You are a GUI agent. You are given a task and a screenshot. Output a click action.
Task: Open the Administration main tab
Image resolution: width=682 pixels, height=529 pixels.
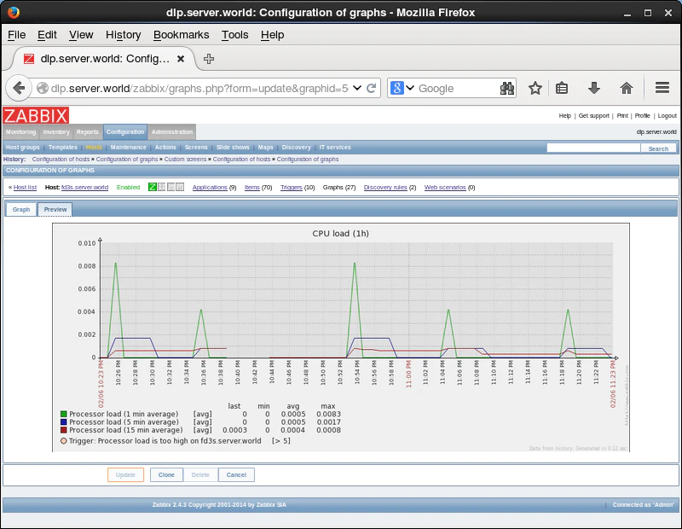click(x=172, y=132)
